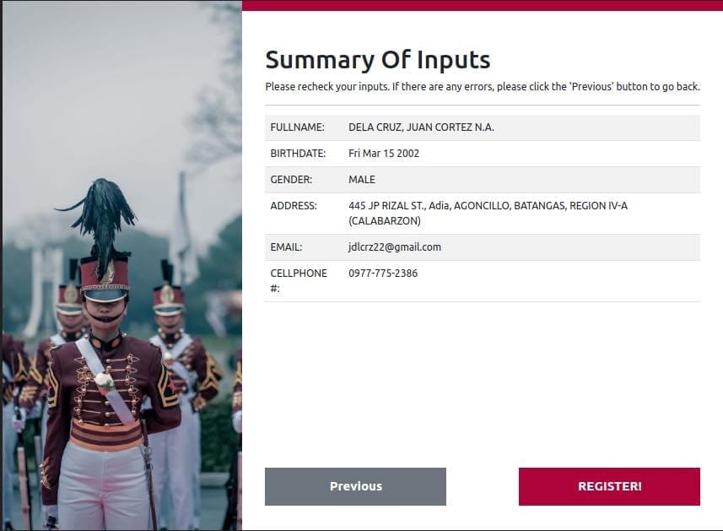Select the GENDER label
The width and height of the screenshot is (723, 531).
point(291,180)
